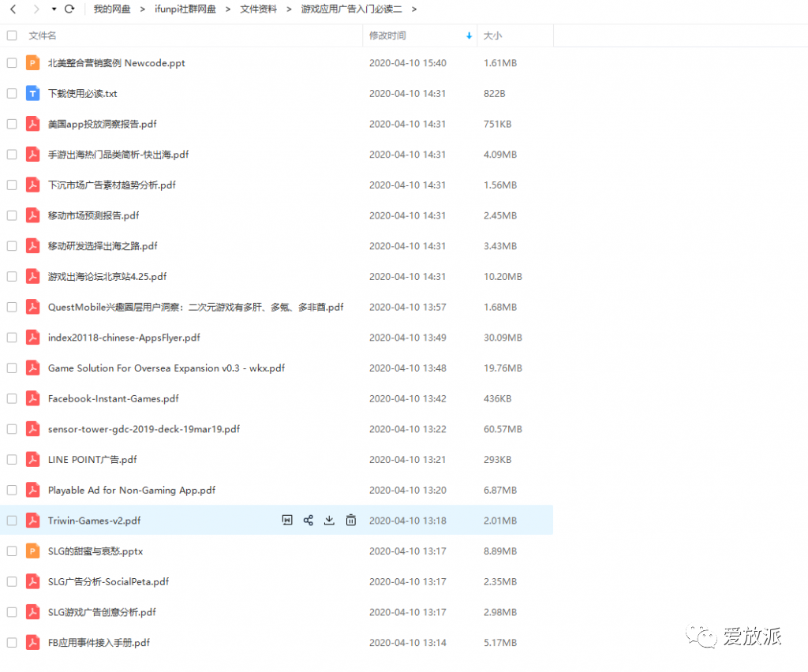This screenshot has height=672, width=808.
Task: Check the box for 美国app投放洞察报告.pdf
Action: pos(12,124)
